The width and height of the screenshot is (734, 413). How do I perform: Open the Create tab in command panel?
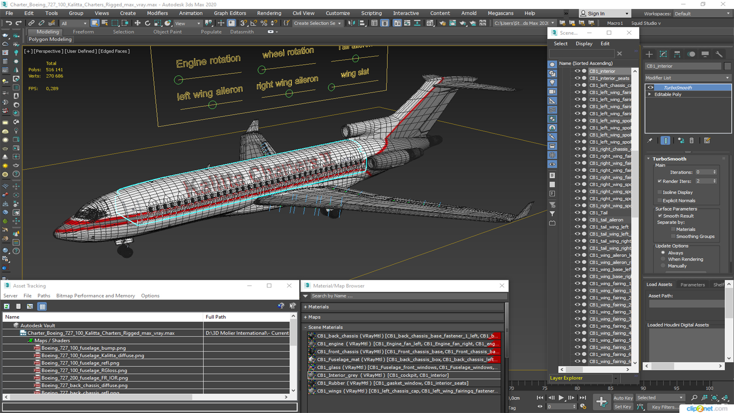tap(649, 54)
